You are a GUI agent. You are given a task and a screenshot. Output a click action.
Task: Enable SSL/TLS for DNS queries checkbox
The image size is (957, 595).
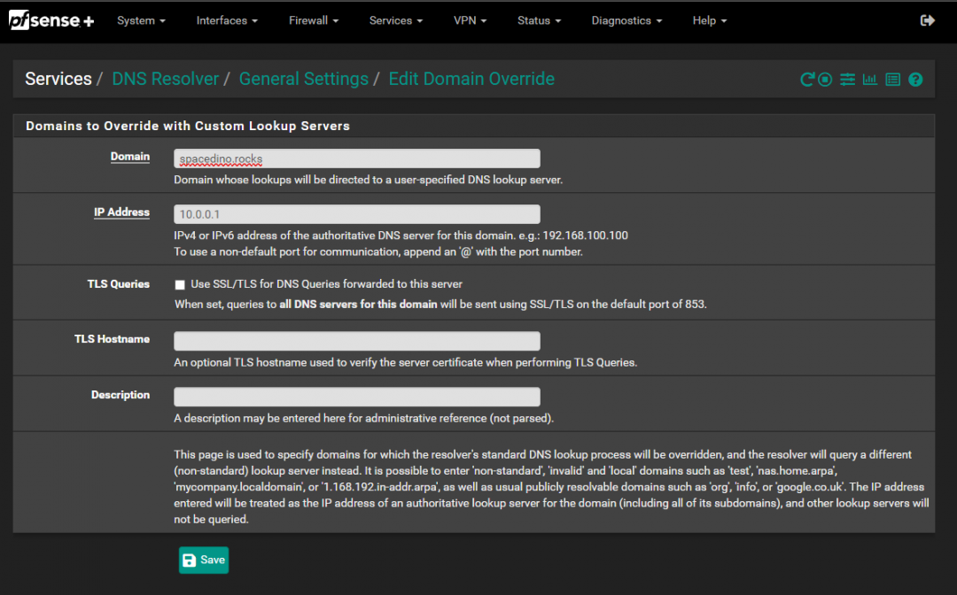(180, 285)
